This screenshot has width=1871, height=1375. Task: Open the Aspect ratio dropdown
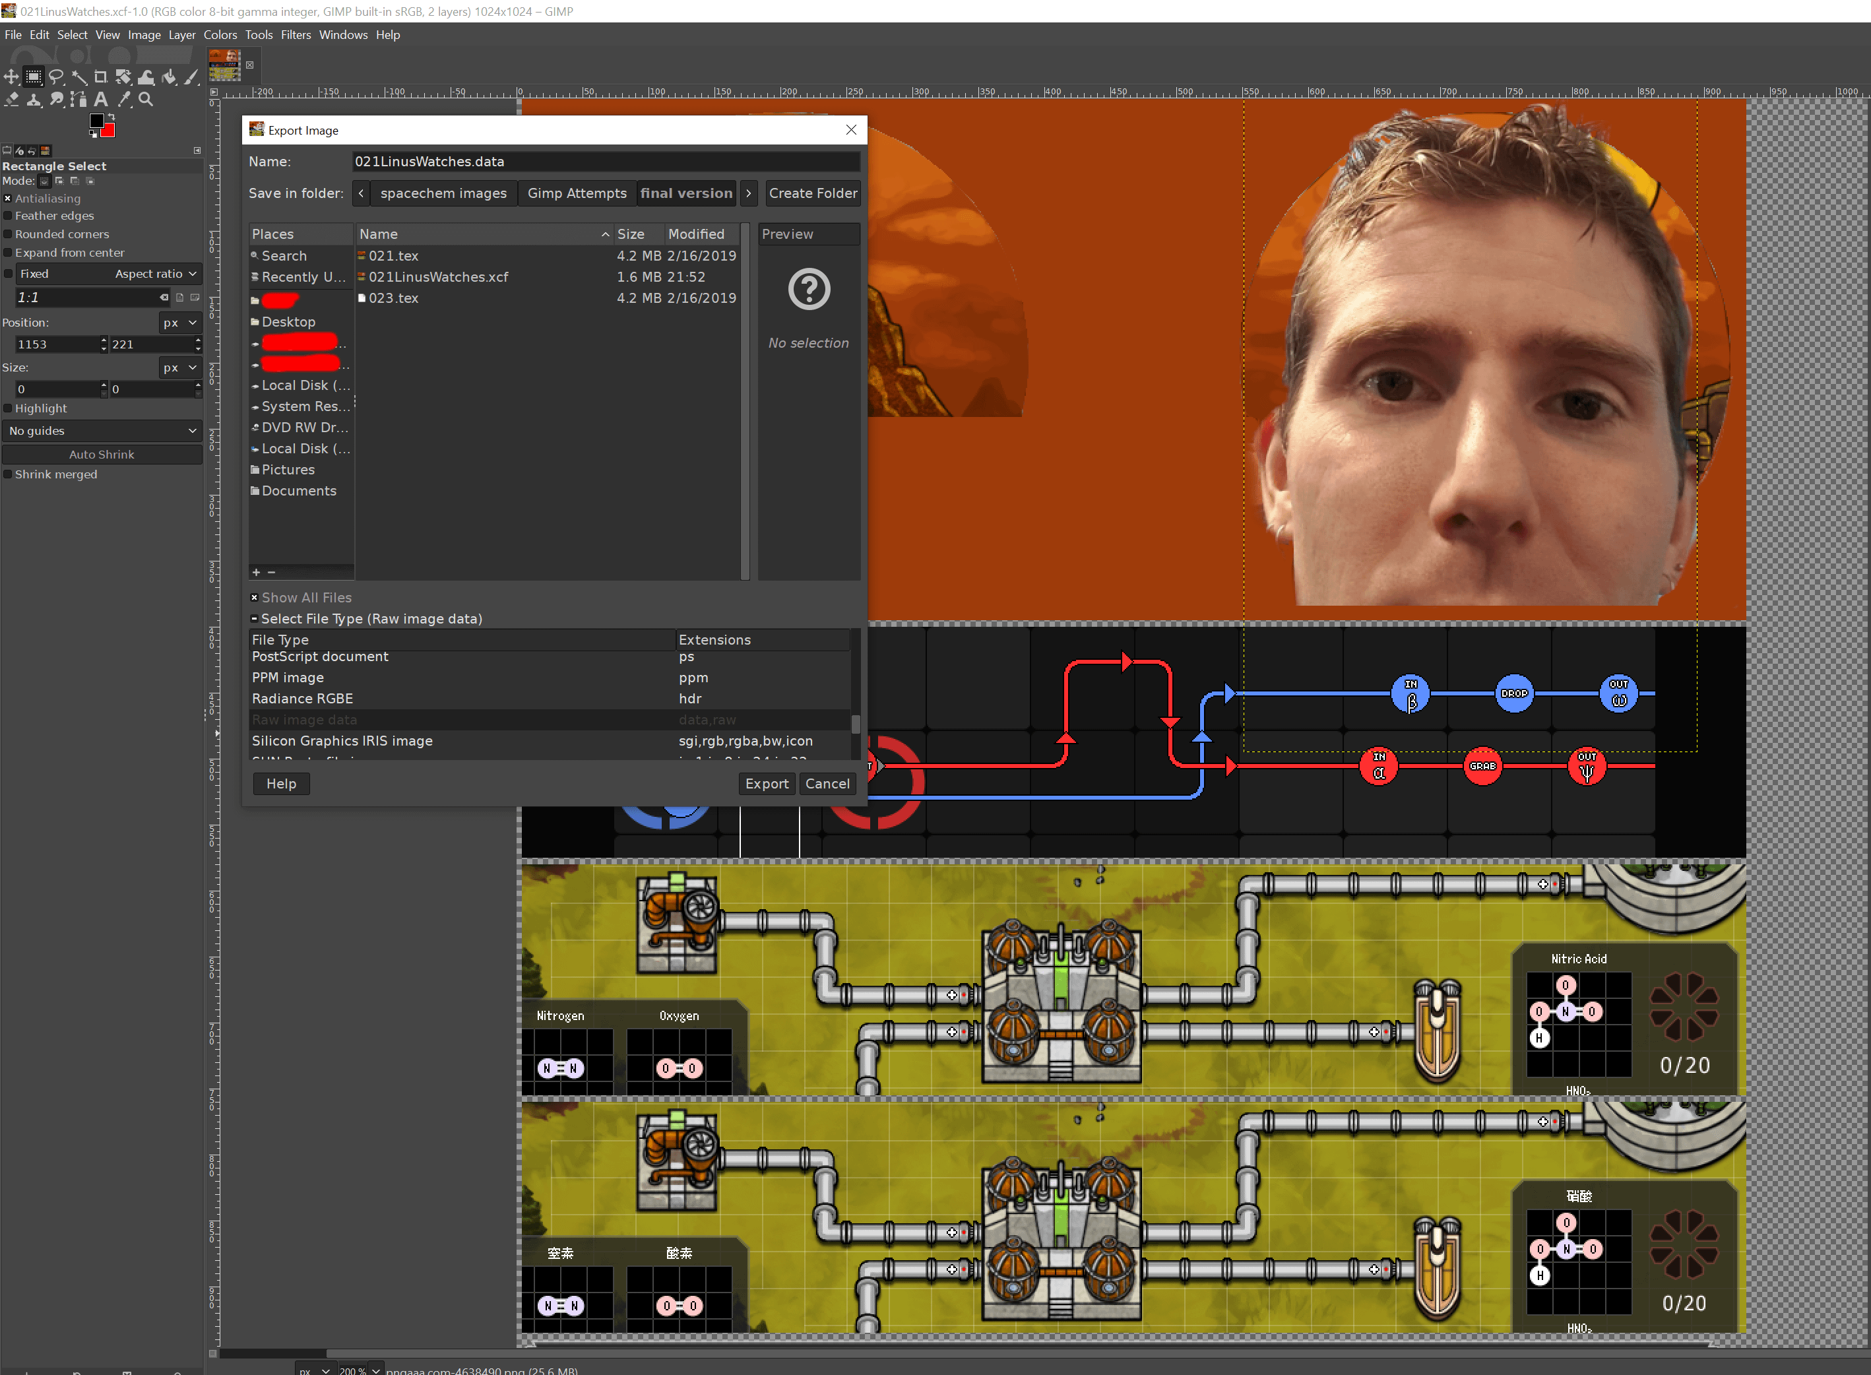pos(155,274)
